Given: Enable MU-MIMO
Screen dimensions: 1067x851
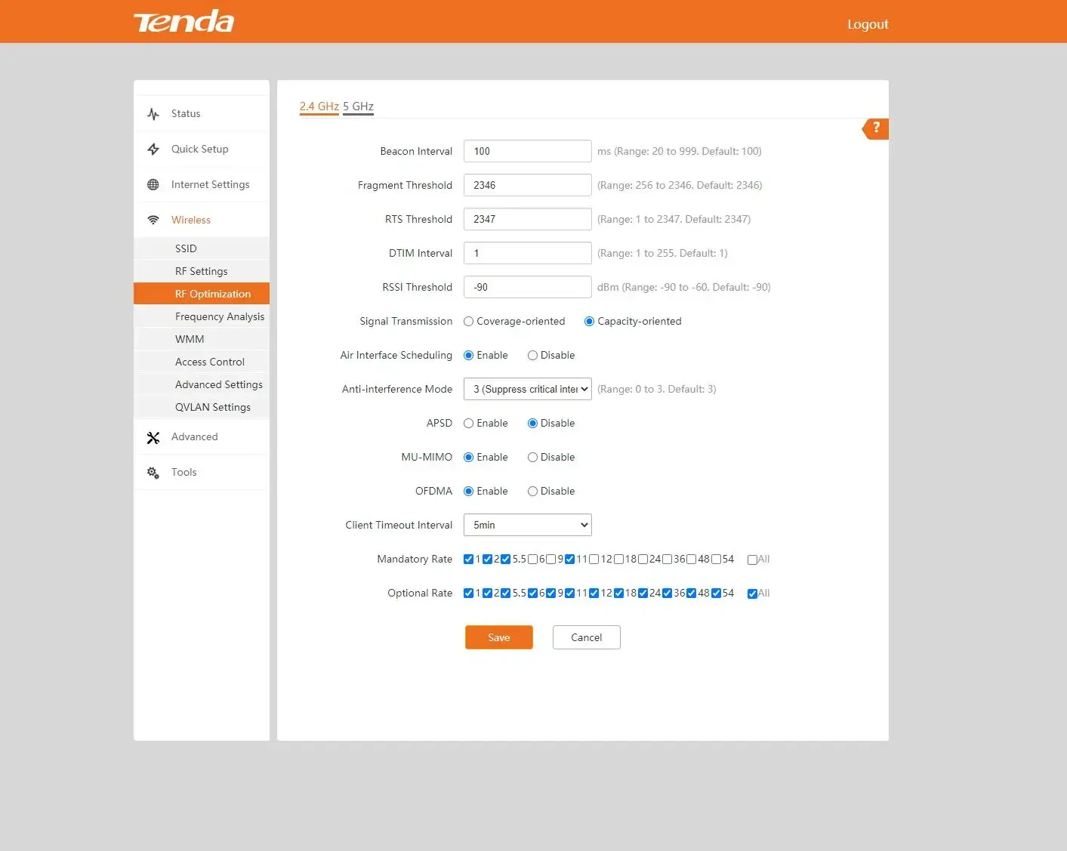Looking at the screenshot, I should [469, 458].
